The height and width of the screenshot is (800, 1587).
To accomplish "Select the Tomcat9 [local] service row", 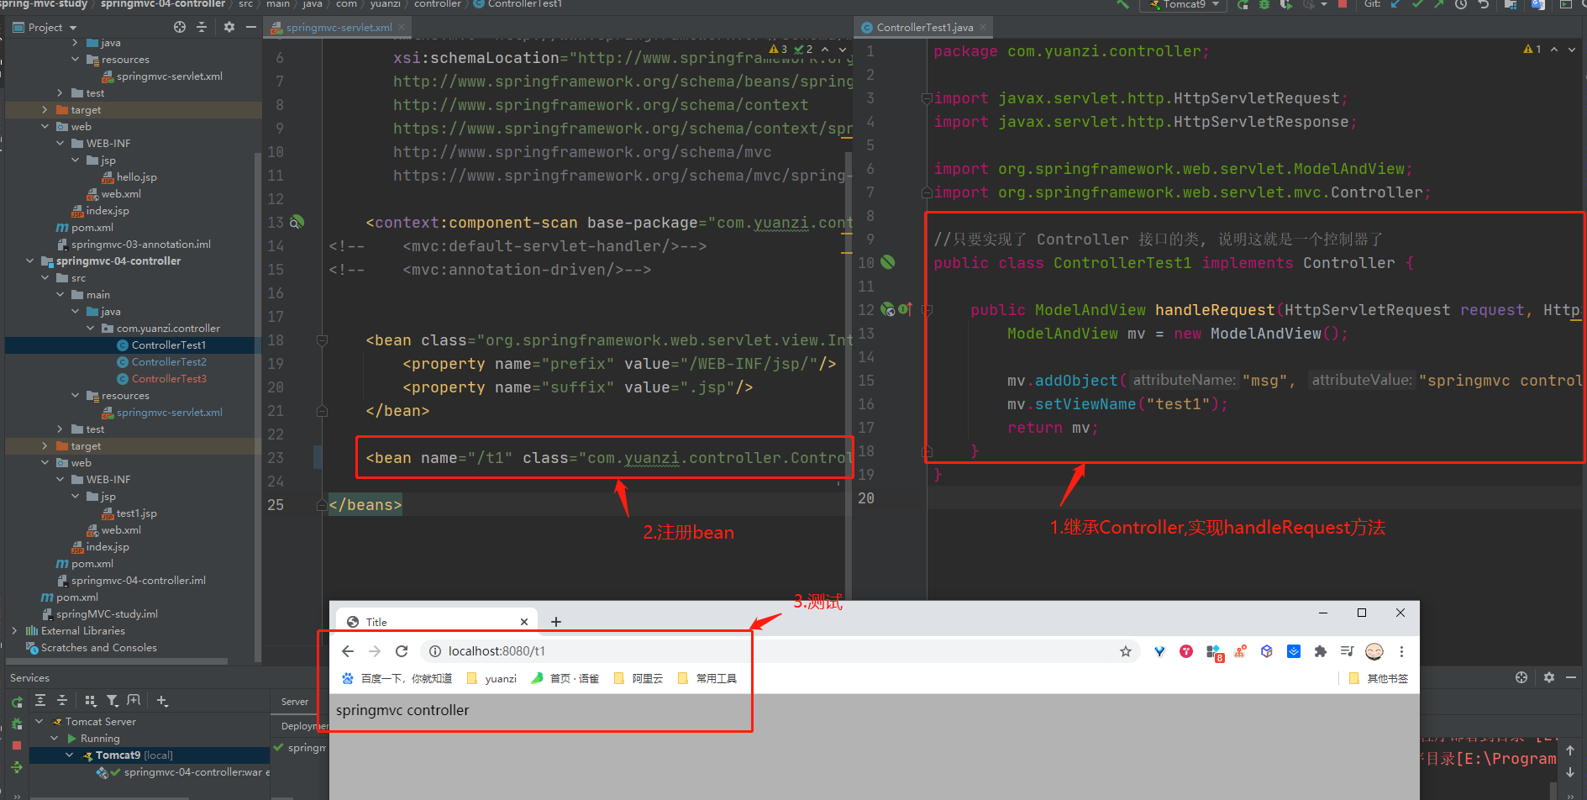I will tap(150, 755).
